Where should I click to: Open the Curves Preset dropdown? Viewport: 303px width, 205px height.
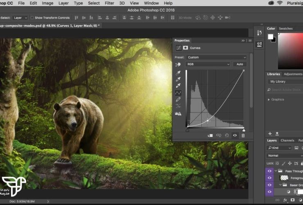[x=217, y=57]
